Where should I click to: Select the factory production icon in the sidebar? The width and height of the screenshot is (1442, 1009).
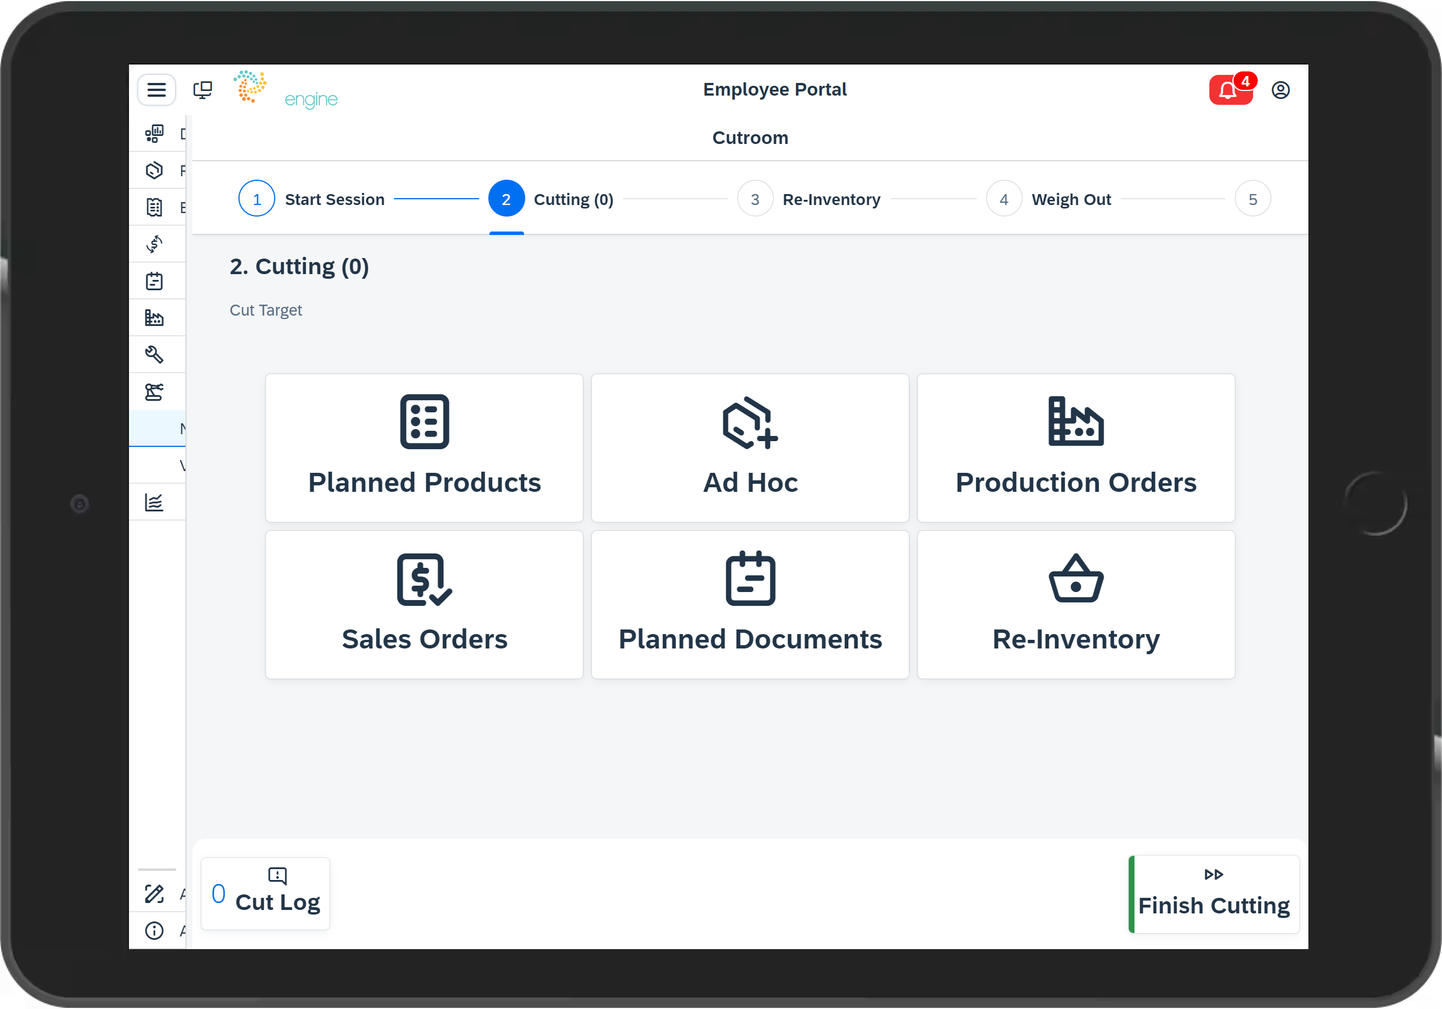(x=154, y=318)
